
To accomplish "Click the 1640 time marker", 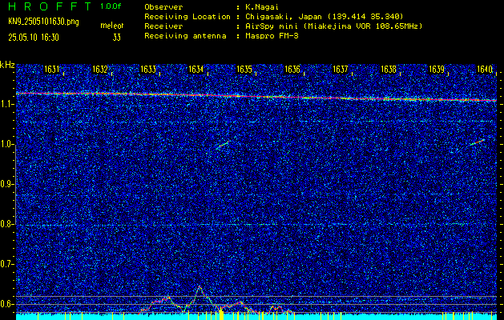I will coord(485,70).
